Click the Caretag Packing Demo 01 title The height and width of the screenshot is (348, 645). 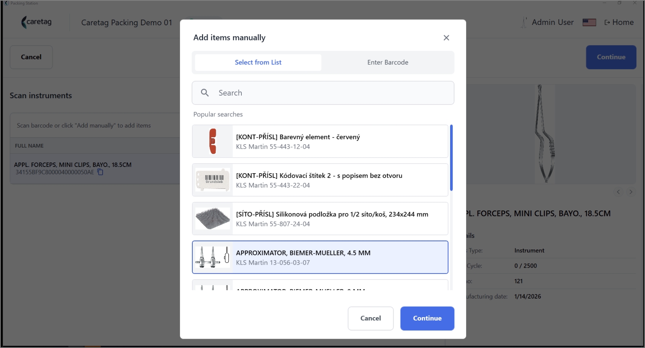pos(126,23)
